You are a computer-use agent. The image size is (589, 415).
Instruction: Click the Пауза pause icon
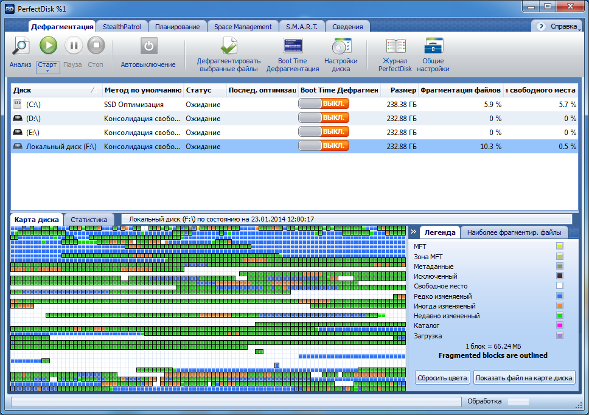[73, 46]
